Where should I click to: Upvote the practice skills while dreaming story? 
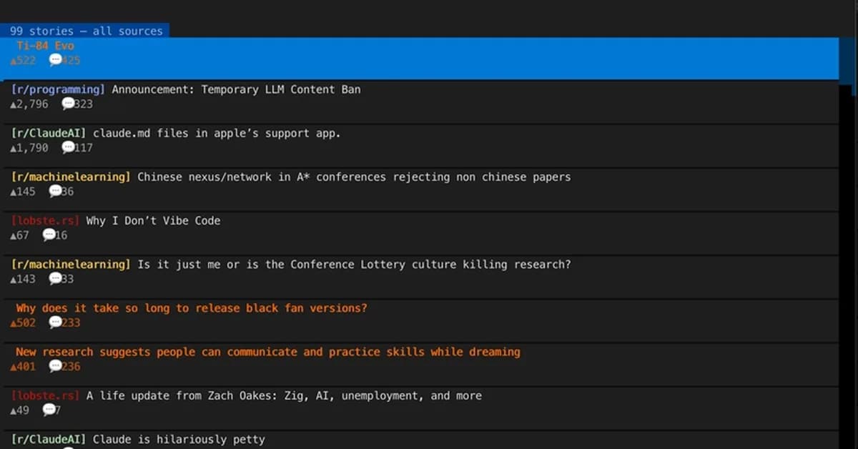coord(14,367)
